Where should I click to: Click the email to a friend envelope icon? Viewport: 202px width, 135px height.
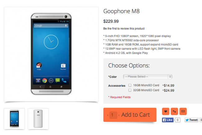click(x=183, y=111)
